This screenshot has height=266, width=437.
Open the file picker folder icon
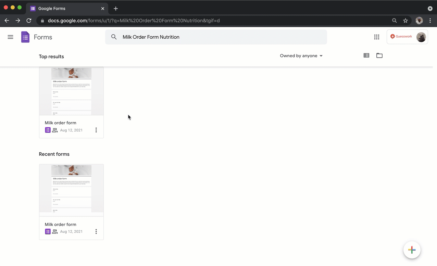click(x=379, y=55)
